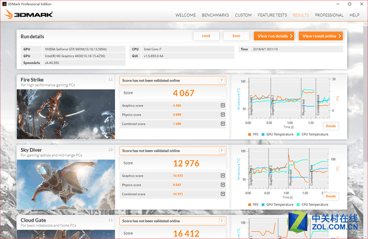Screen dimensions: 368x239
Task: Click Fire Strike Graphics score value 4 406
Action: pyautogui.click(x=177, y=106)
